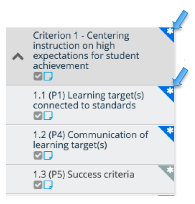Screen dimensions: 195x204
Task: Click blue asterisk corner on Criterion 1
Action: (x=168, y=33)
